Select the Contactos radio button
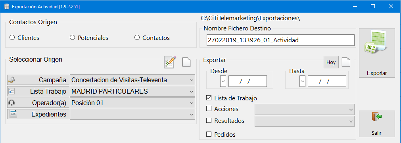Viewport: 401px width, 143px height. pos(137,38)
